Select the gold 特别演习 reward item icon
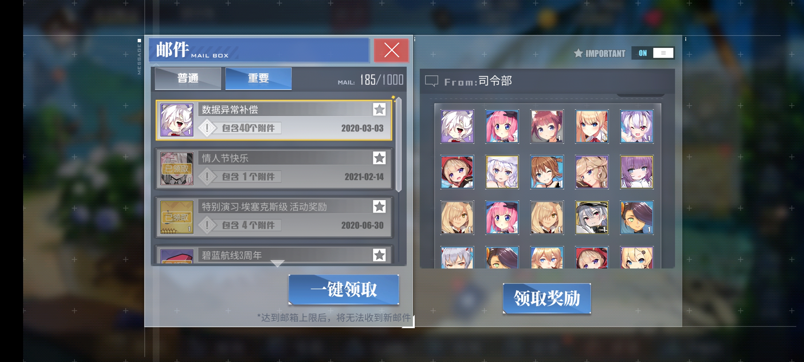804x362 pixels. 177,217
